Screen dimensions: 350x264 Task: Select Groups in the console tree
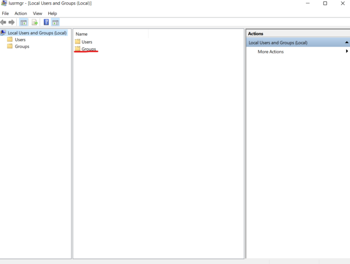tap(21, 46)
